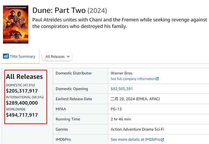Image resolution: width=209 pixels, height=144 pixels.
Task: Click the domestic total $205,317,917
Action: tap(22, 91)
